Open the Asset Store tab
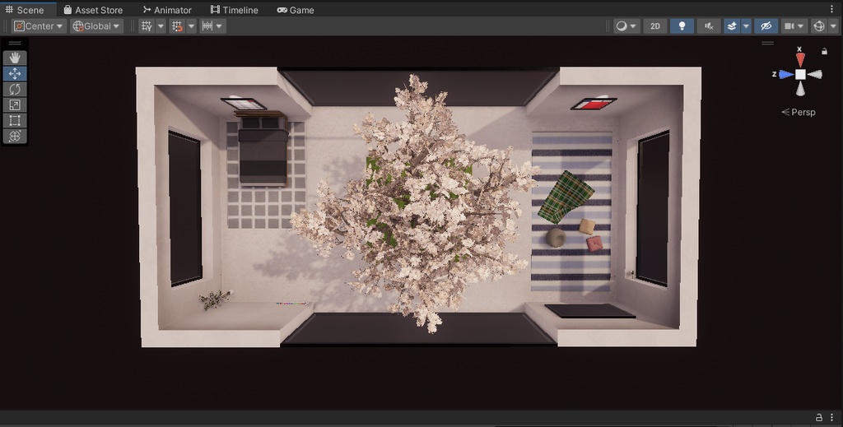Image resolution: width=843 pixels, height=427 pixels. tap(93, 10)
